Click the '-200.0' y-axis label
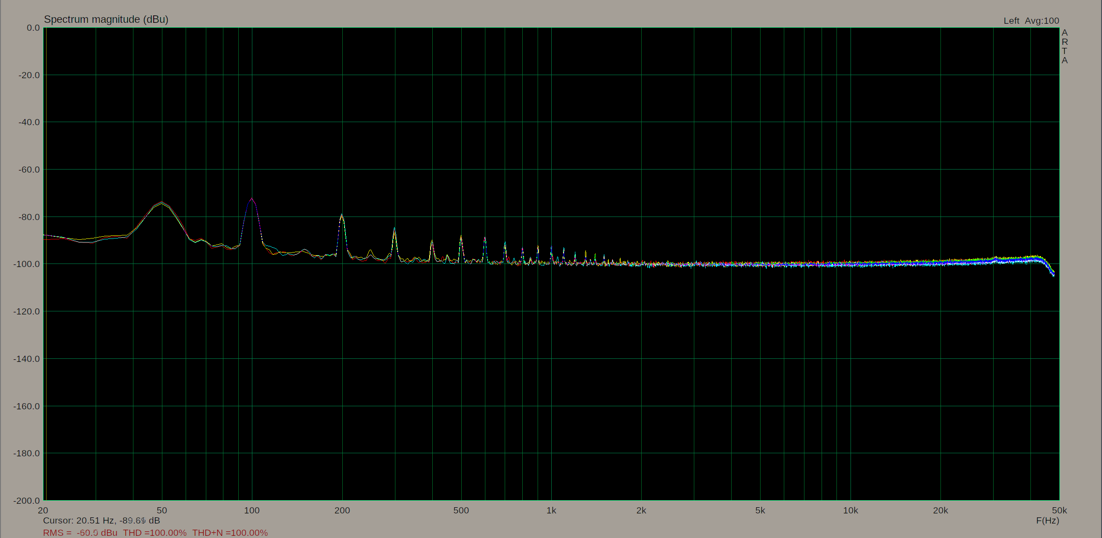Viewport: 1102px width, 538px height. tap(27, 501)
